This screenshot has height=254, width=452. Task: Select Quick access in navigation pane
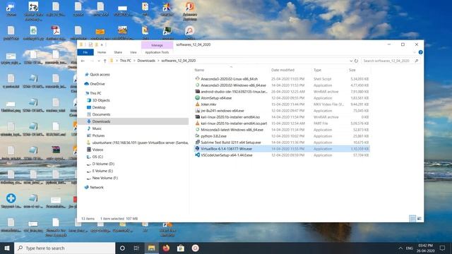[x=100, y=75]
